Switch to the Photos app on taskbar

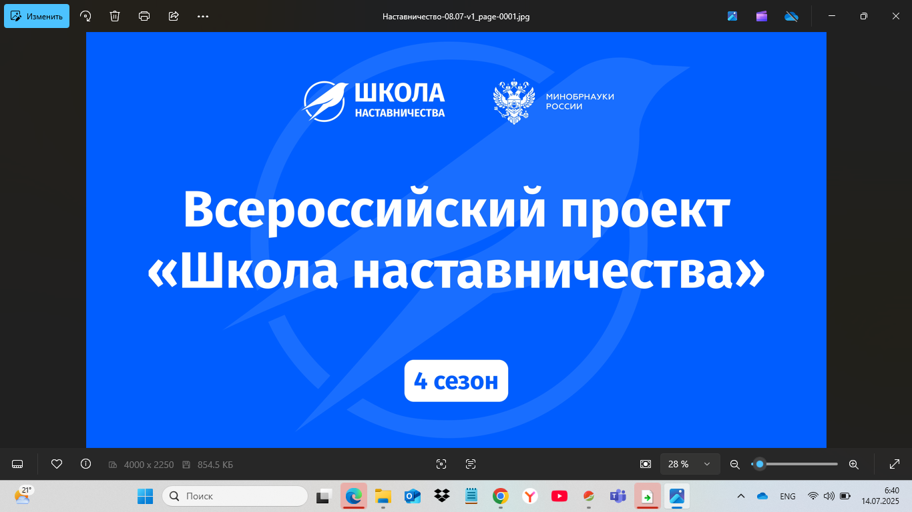(677, 496)
